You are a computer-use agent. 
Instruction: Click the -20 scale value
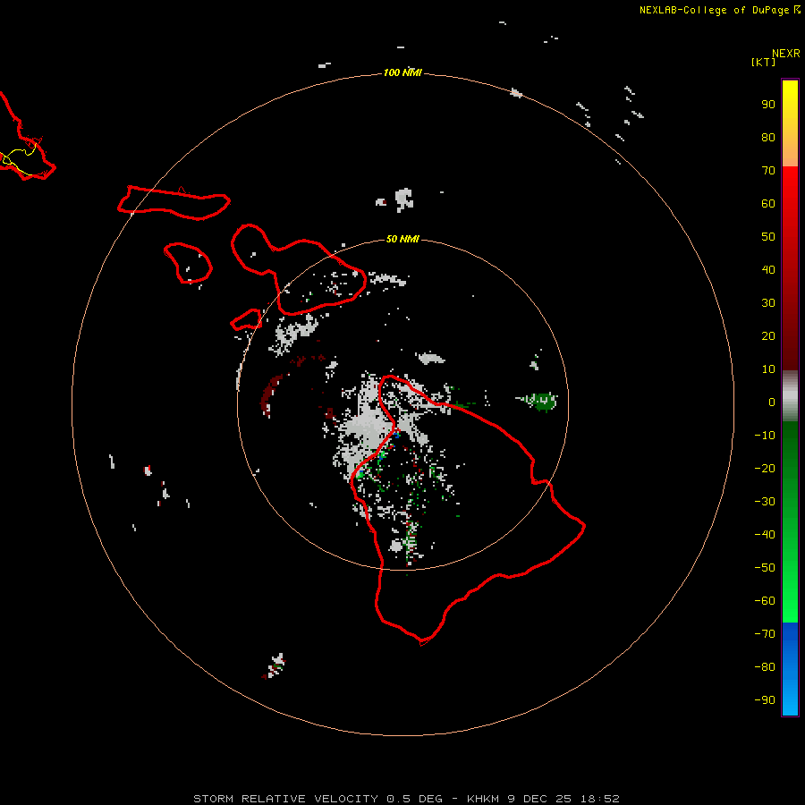point(765,468)
